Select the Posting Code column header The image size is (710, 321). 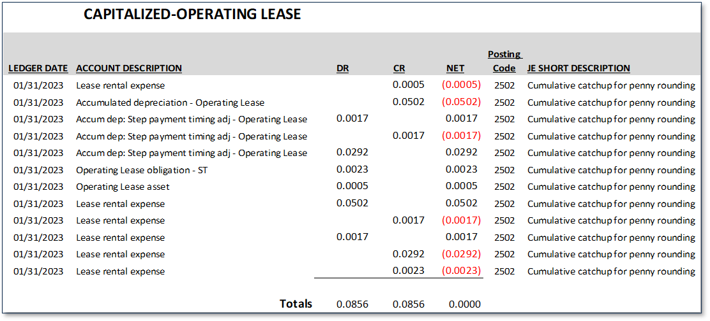tap(504, 61)
